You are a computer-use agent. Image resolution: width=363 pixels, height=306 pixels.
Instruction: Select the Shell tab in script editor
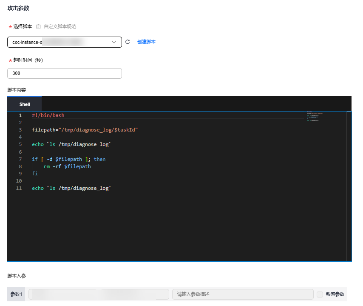point(25,104)
